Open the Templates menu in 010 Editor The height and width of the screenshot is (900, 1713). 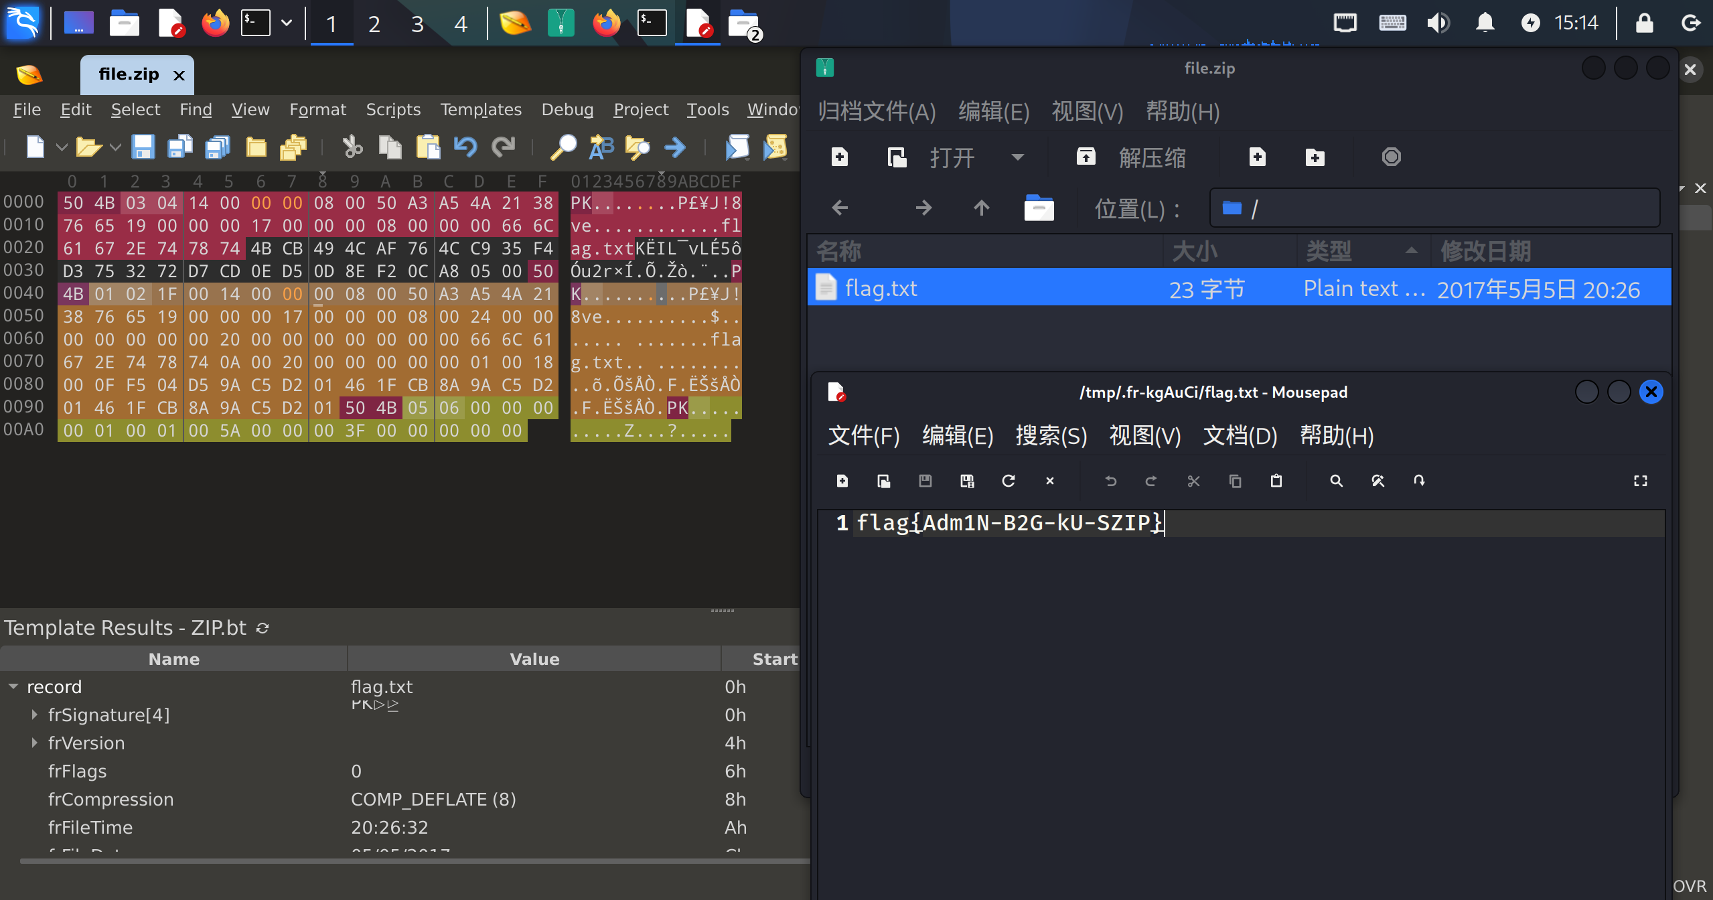[x=480, y=110]
